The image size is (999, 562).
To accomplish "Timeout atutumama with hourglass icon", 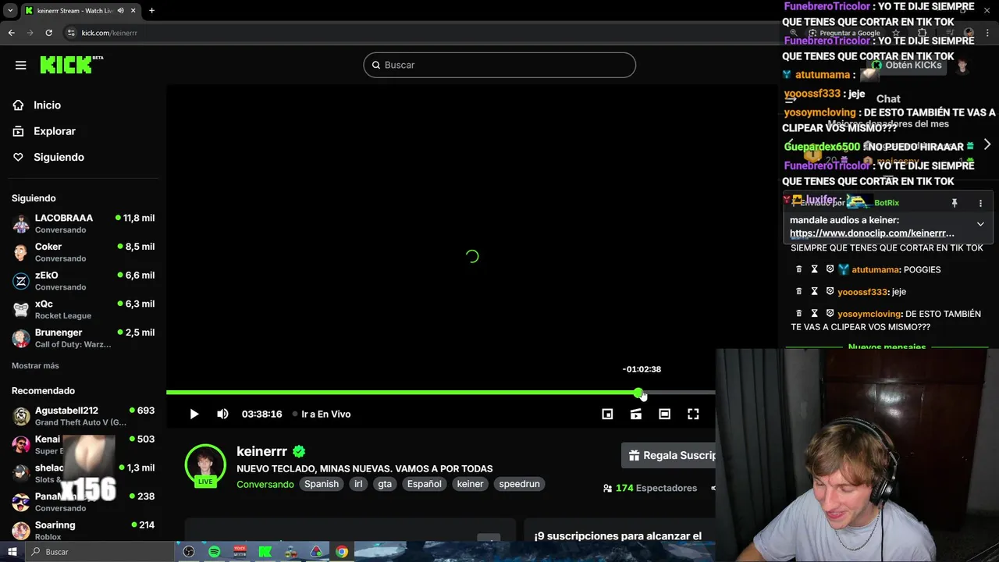I will [814, 269].
